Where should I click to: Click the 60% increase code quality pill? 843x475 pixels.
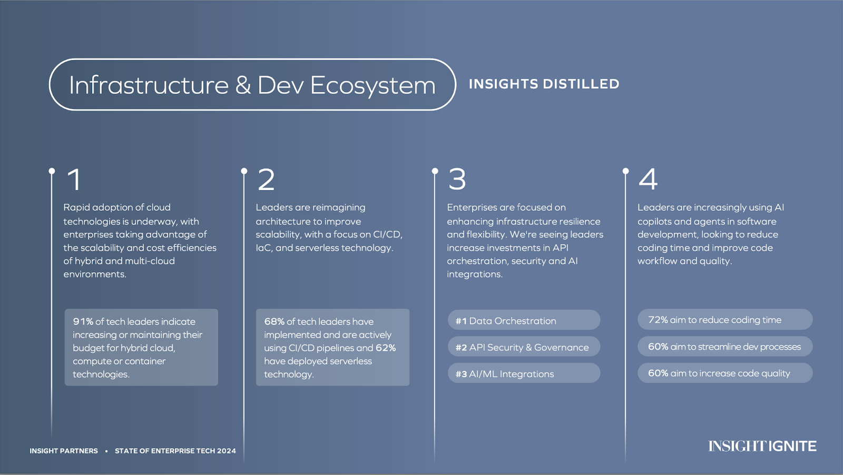coord(724,373)
